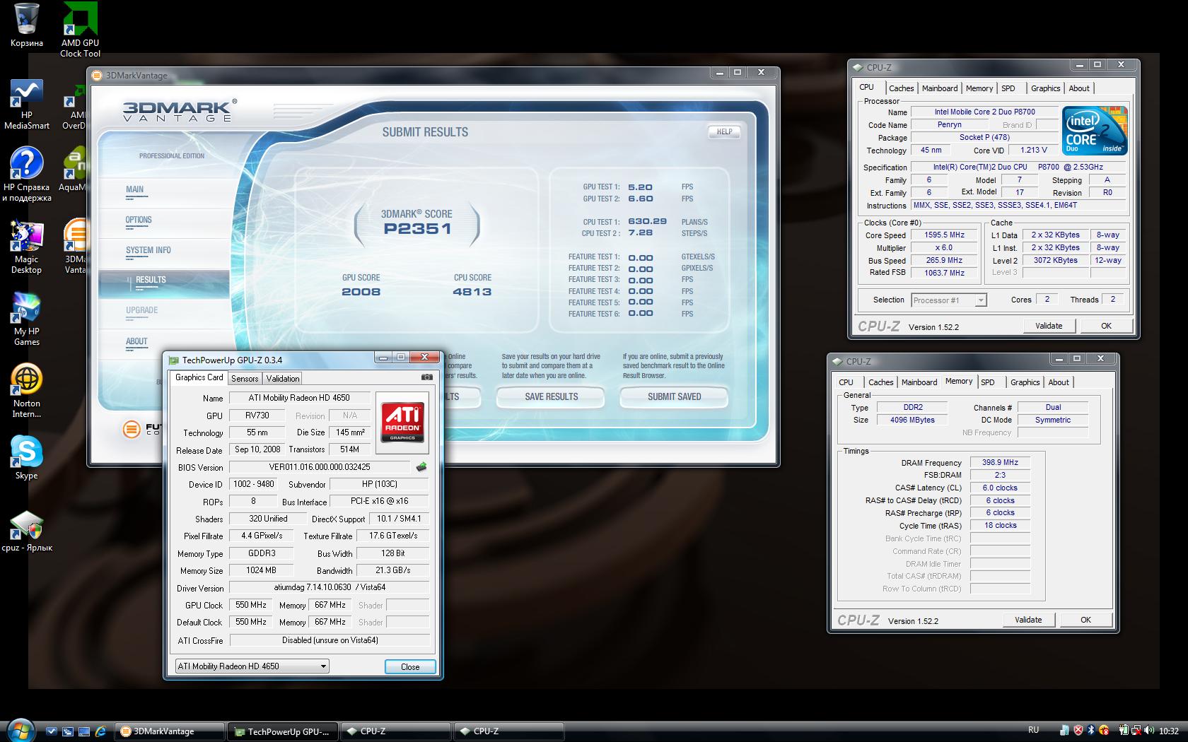1188x742 pixels.
Task: Open AMD GPU Clock Tool desktop icon
Action: click(x=80, y=30)
